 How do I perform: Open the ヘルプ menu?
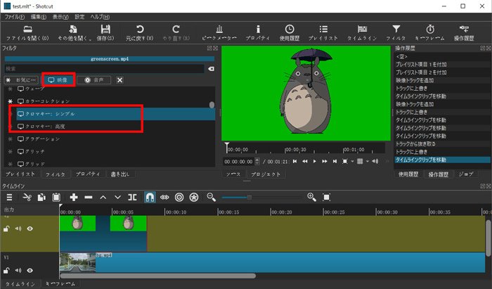pos(100,17)
